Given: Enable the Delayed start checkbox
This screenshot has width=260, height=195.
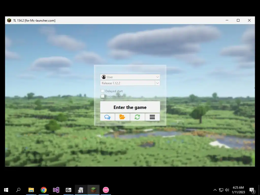Looking at the screenshot, I should 103,91.
